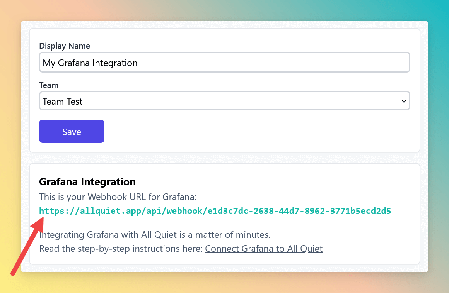Click the 'Read the step-by-step instructions here' text
449x293 pixels.
(x=121, y=249)
